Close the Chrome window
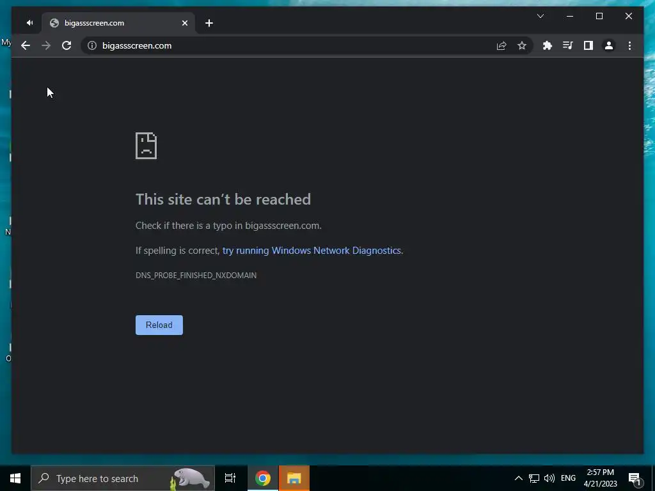655x491 pixels. click(x=629, y=16)
